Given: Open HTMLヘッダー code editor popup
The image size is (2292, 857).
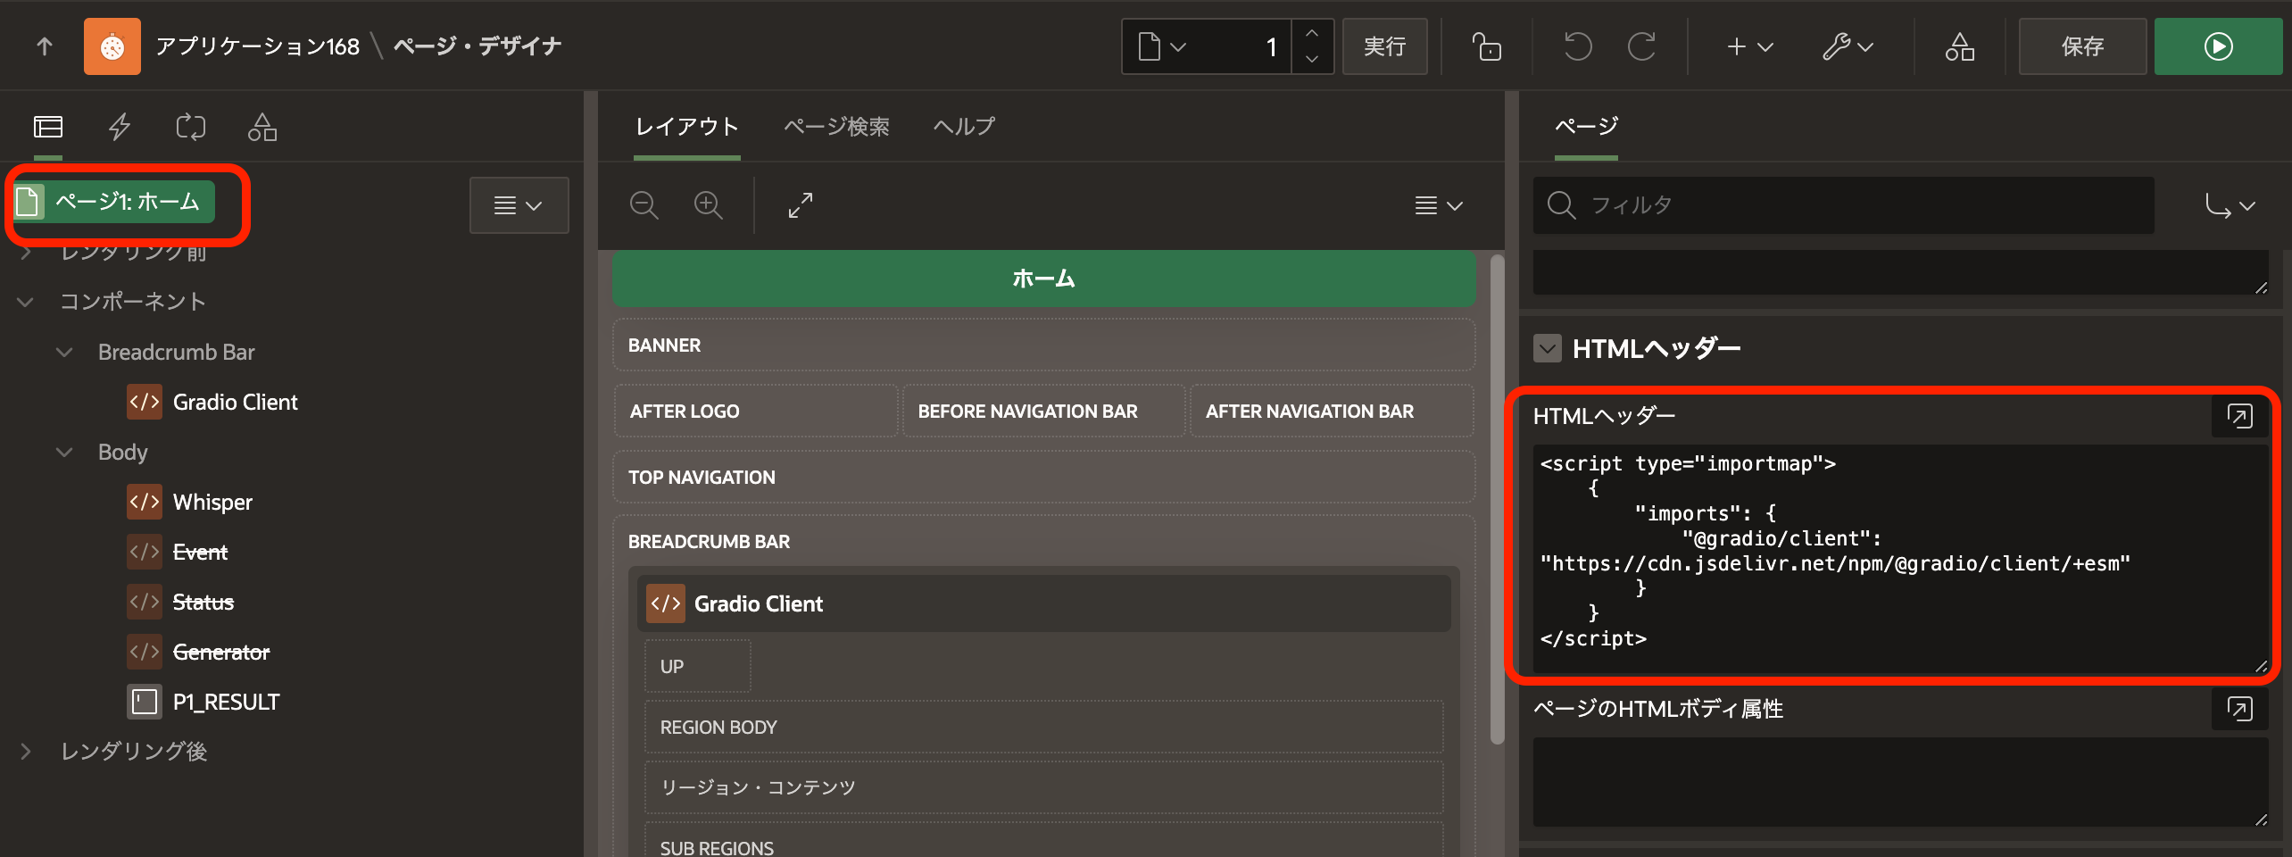Looking at the screenshot, I should (2239, 416).
